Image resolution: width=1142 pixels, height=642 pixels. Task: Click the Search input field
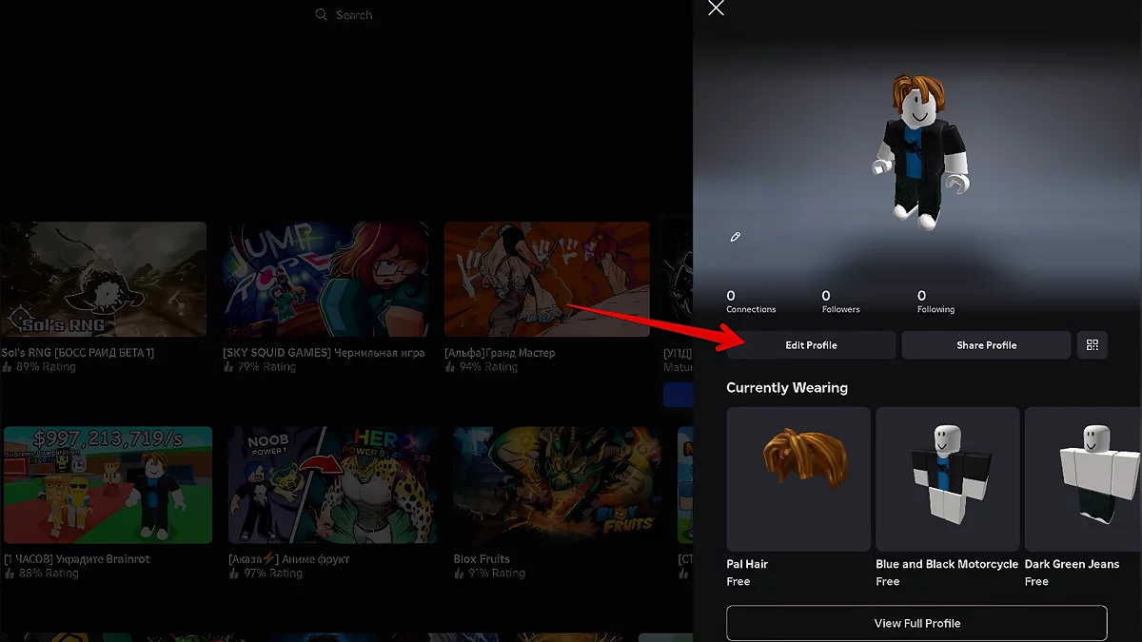coord(354,15)
